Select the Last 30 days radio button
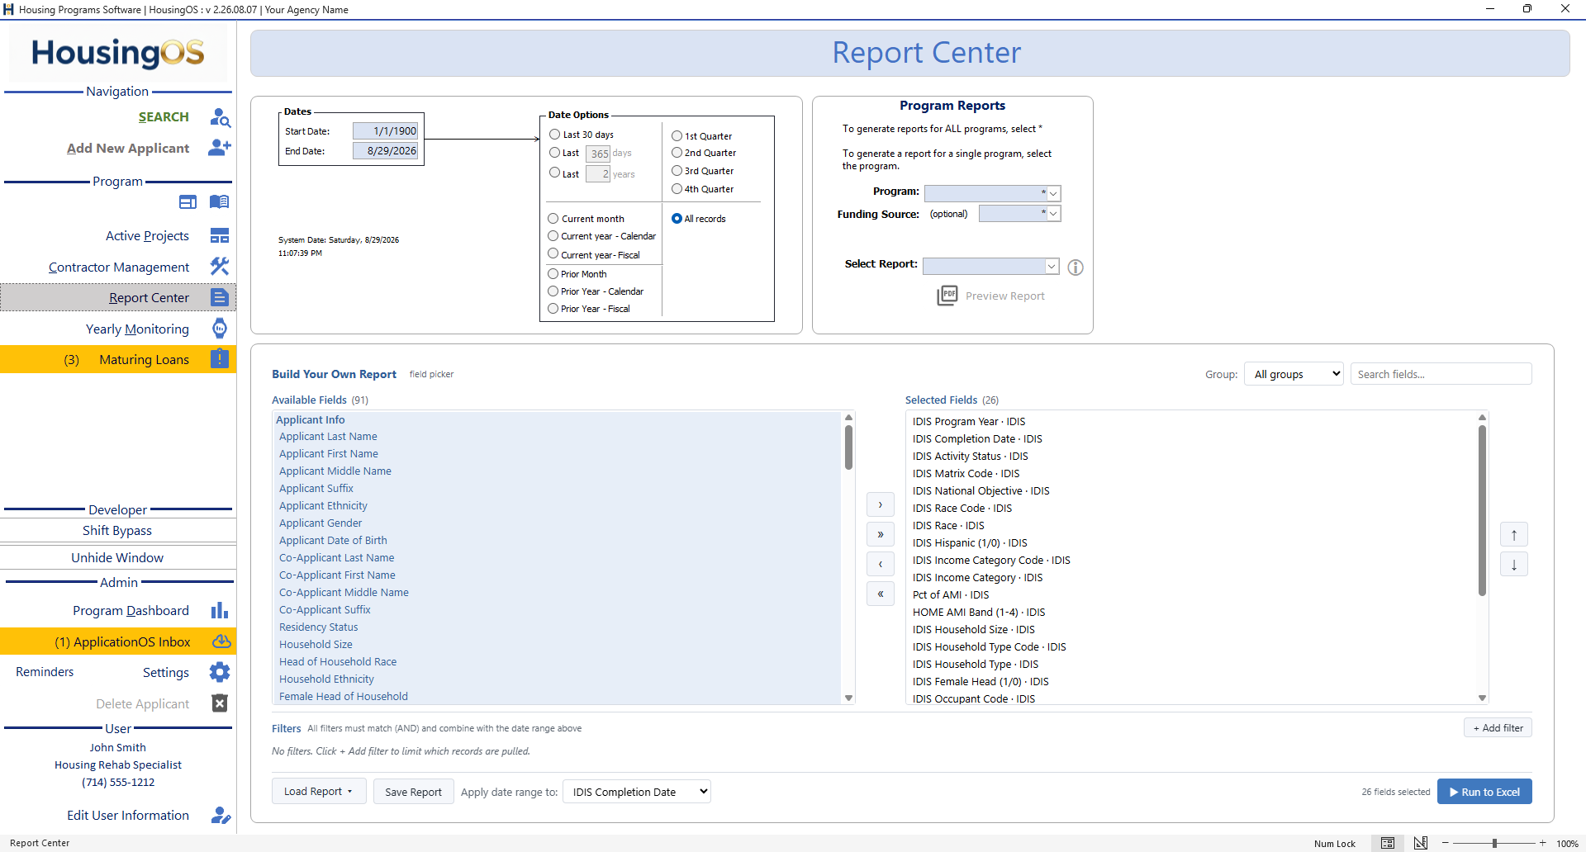Image resolution: width=1586 pixels, height=852 pixels. [555, 135]
